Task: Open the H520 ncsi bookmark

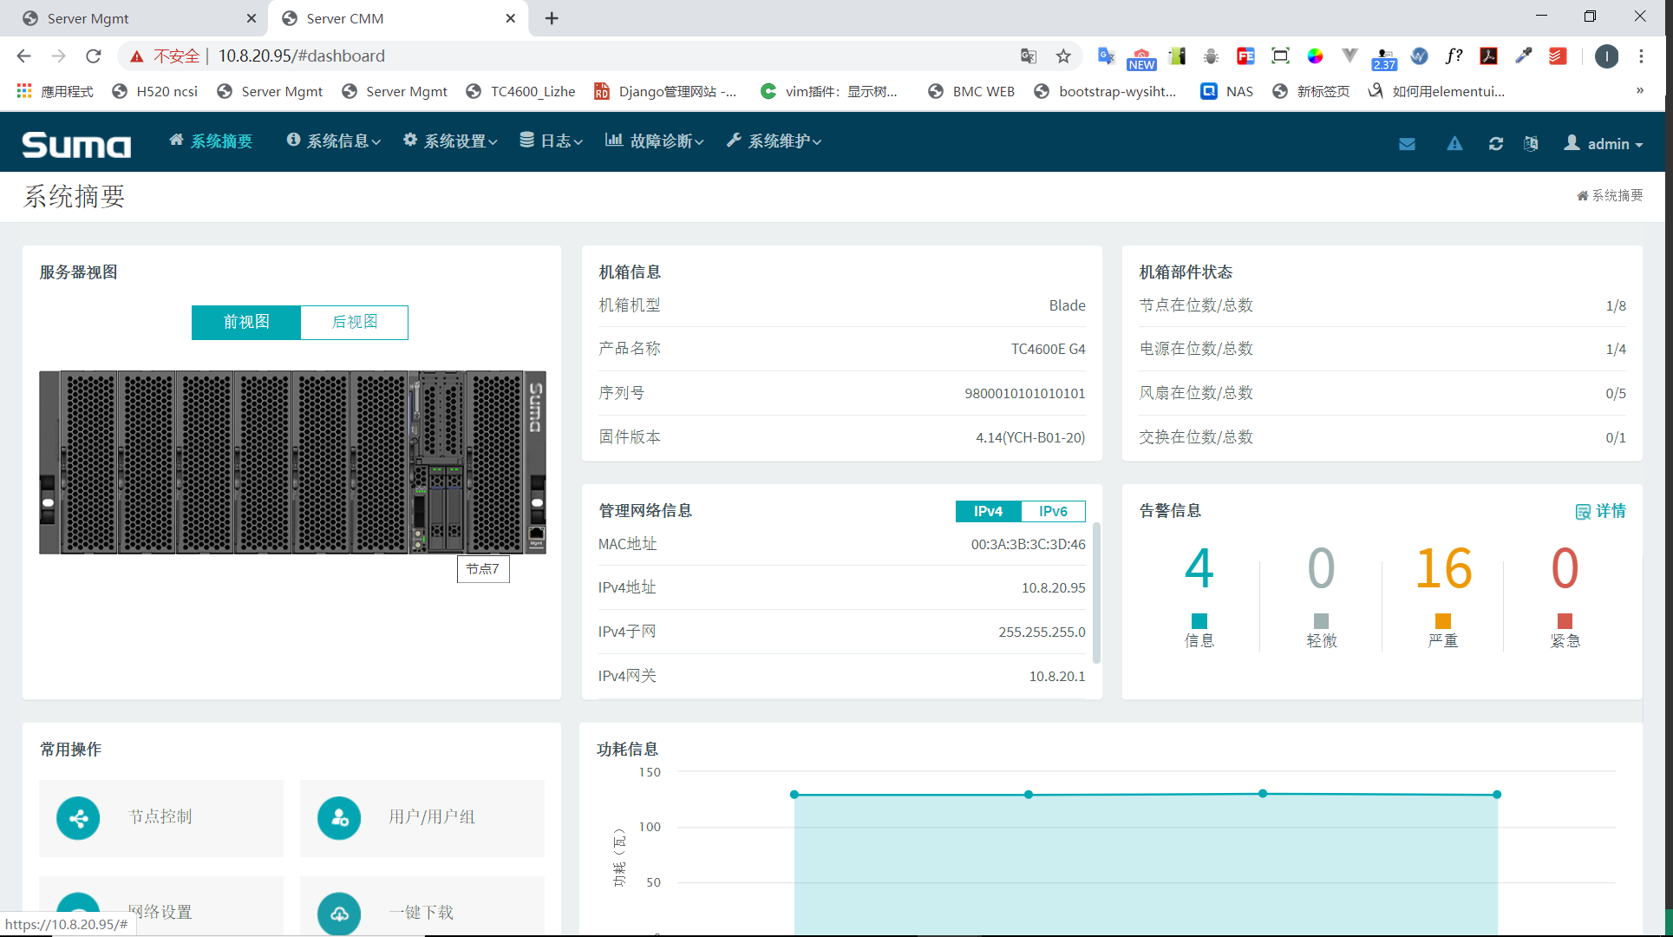Action: coord(155,91)
